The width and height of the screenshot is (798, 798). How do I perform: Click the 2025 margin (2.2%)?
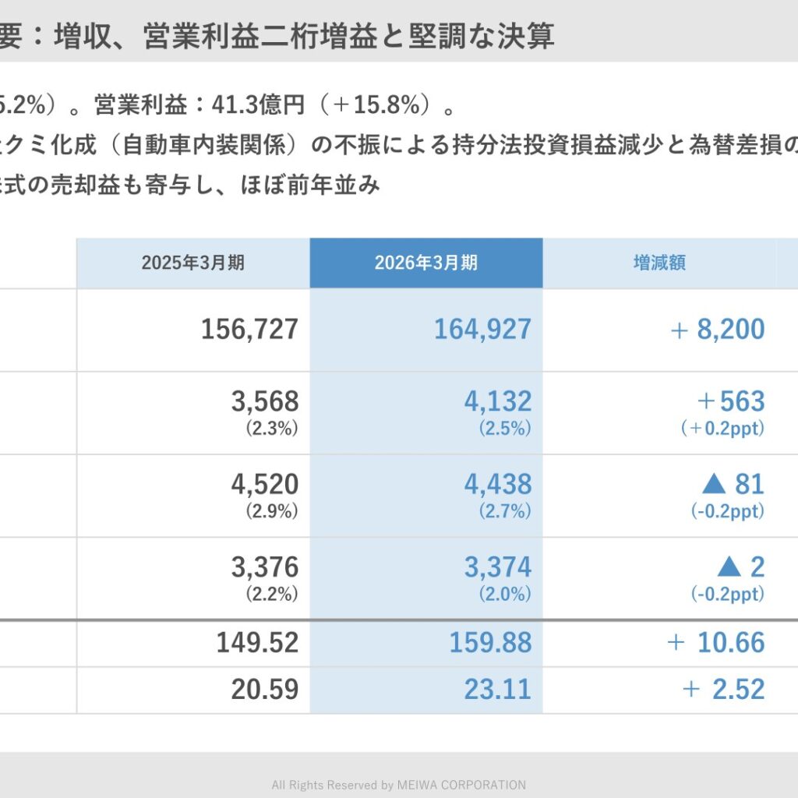coord(272,593)
